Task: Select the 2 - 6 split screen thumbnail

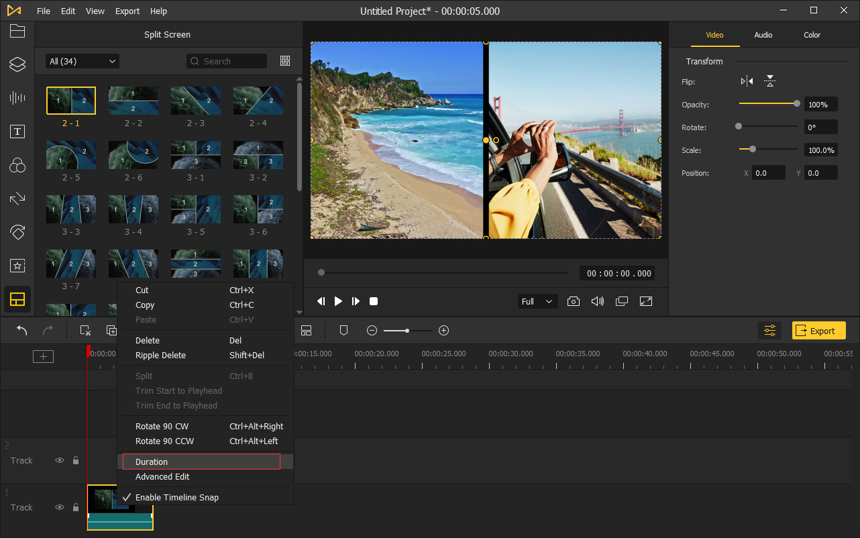Action: 133,154
